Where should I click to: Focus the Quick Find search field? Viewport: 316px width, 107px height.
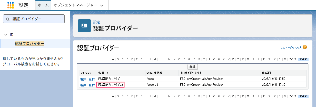point(34,19)
